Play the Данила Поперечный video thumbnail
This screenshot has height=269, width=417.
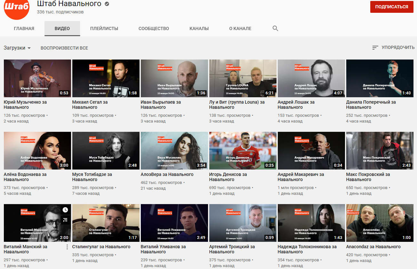point(380,78)
